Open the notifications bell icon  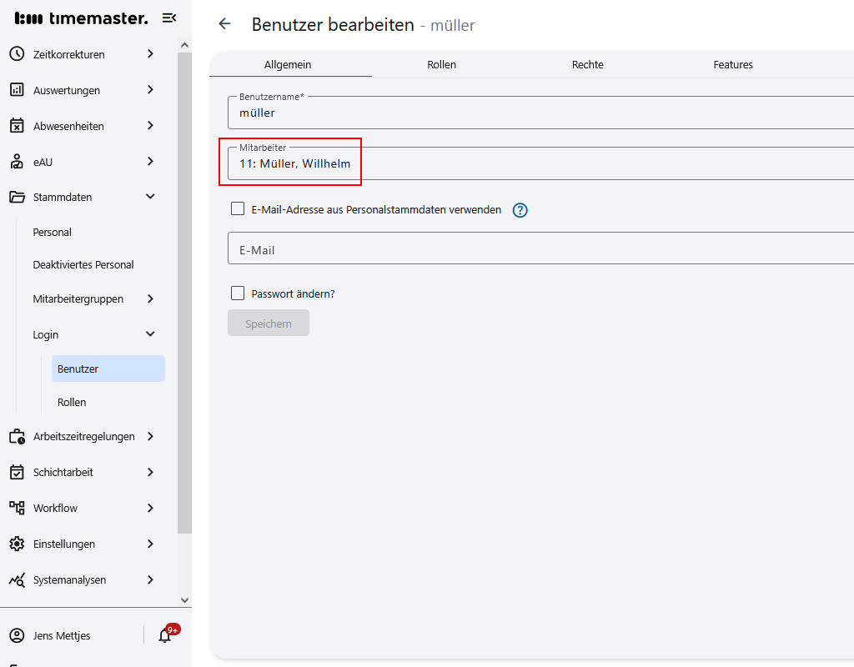(x=163, y=635)
